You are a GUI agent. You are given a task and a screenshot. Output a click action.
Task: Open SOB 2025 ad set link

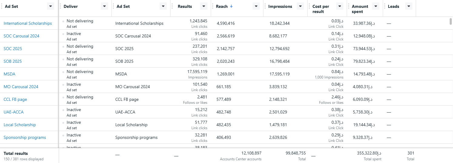[x=13, y=61]
